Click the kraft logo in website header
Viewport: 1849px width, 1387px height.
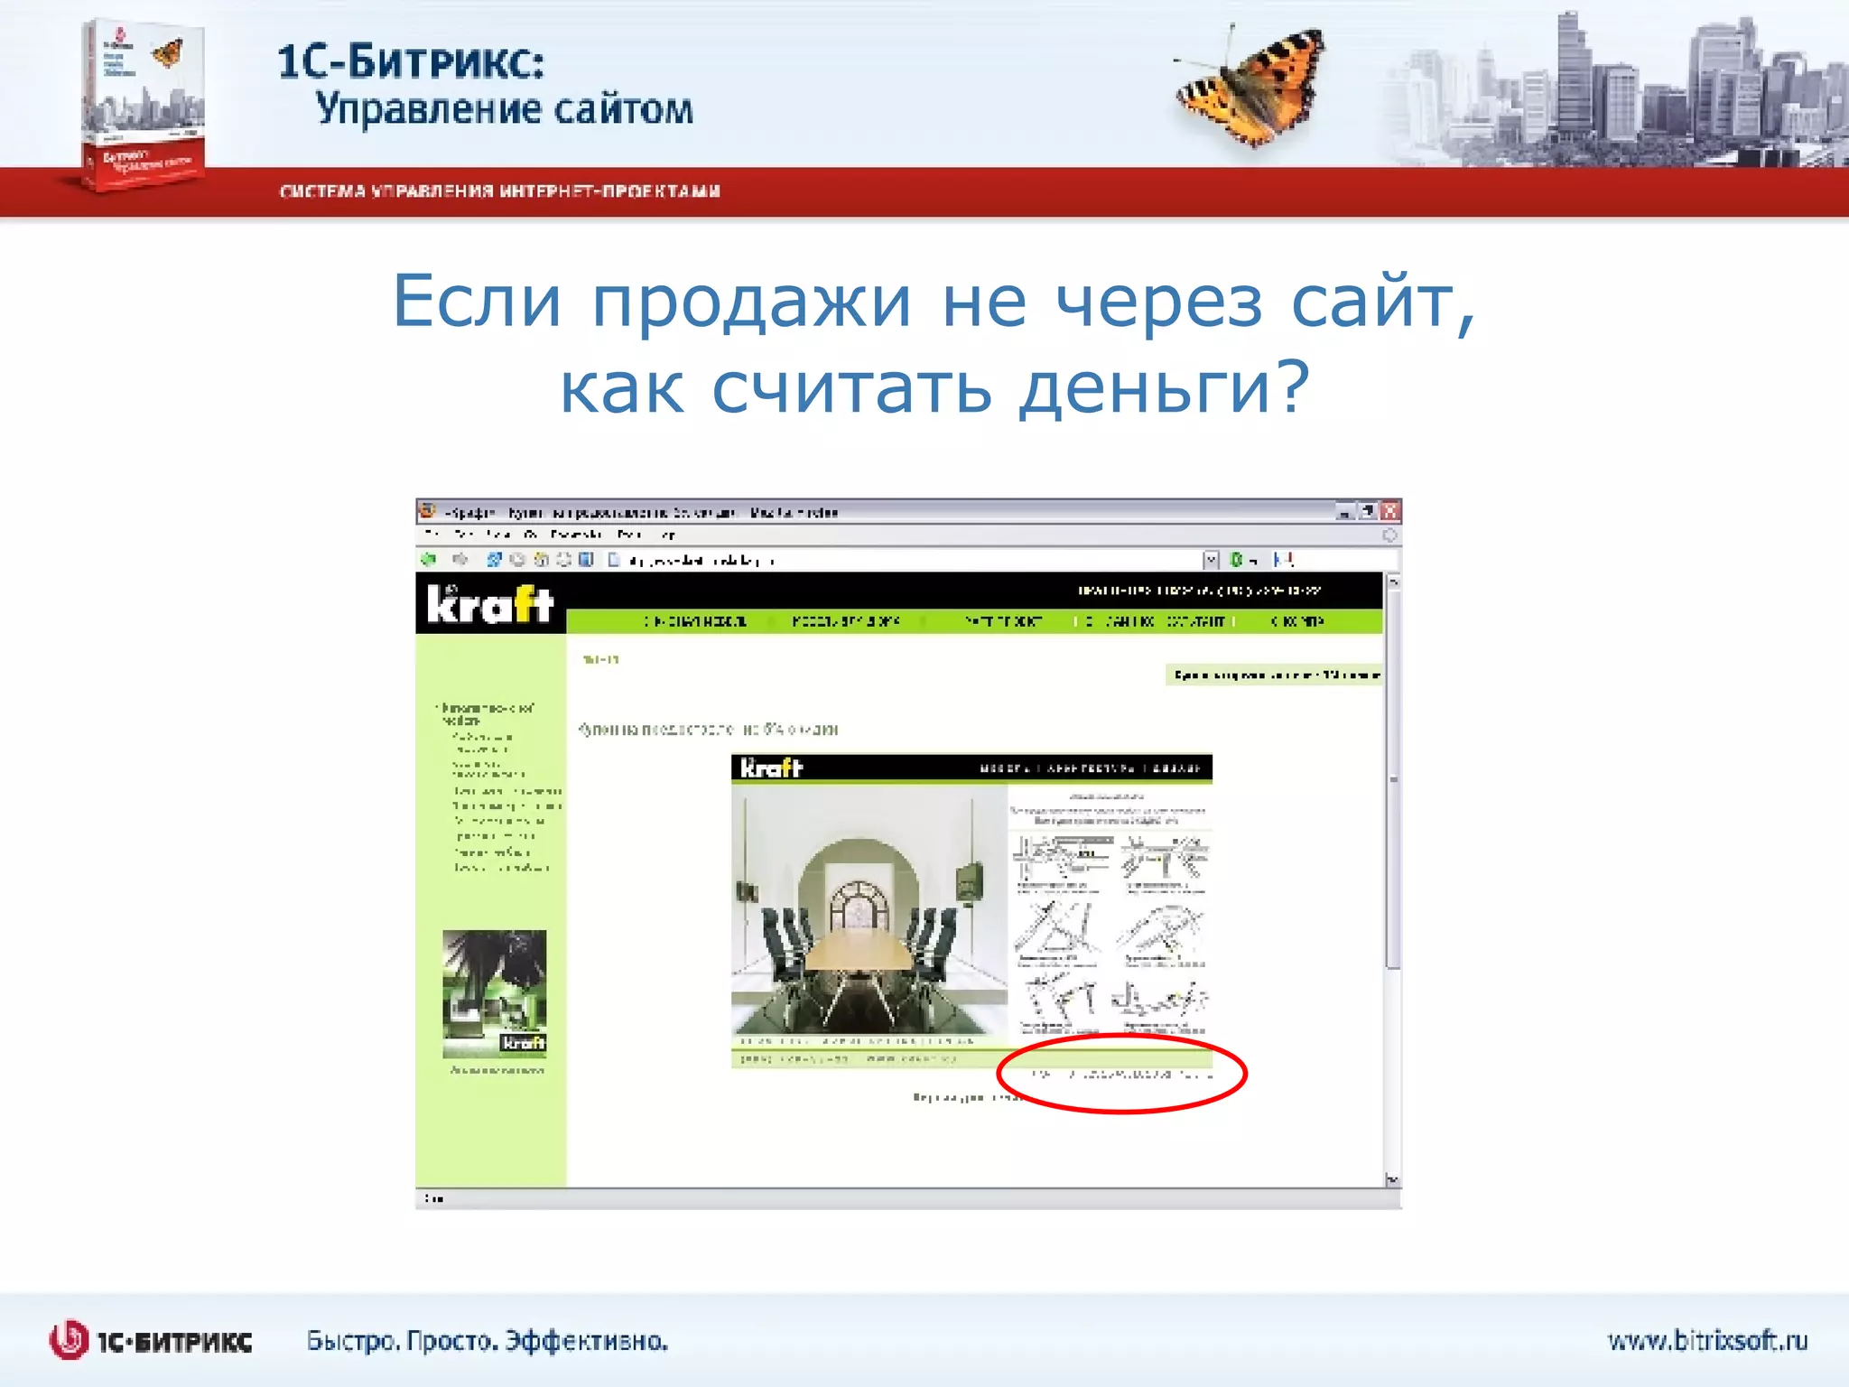click(490, 604)
